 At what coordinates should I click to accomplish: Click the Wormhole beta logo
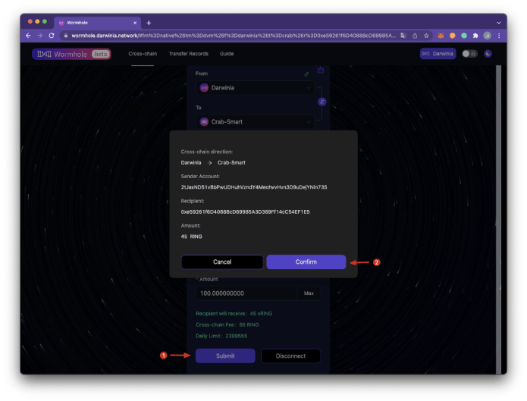point(71,54)
